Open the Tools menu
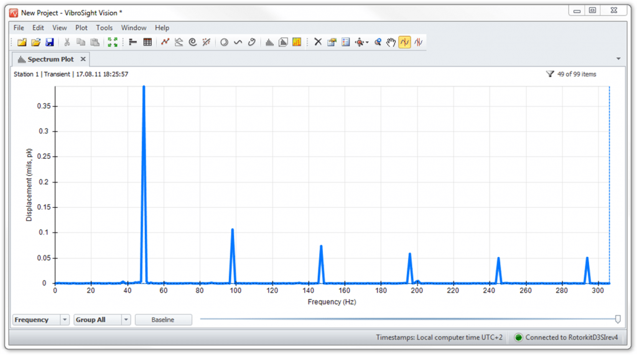This screenshot has height=355, width=637. (105, 28)
